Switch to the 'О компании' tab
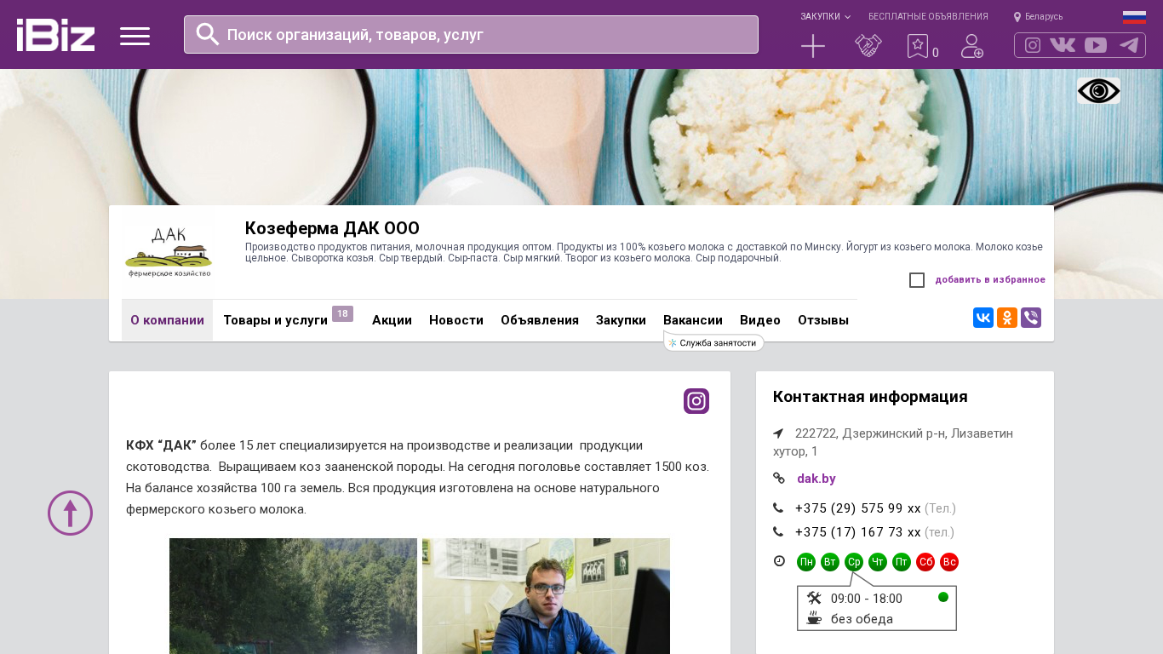Screen dimensions: 1163x654 pos(167,320)
